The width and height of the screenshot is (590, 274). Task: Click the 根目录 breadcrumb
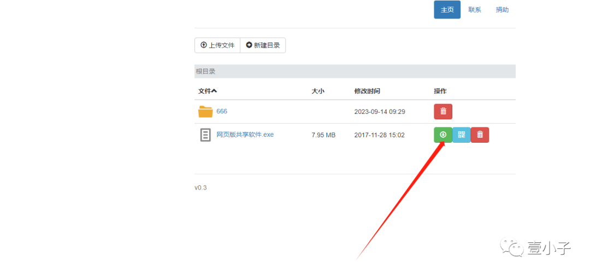(205, 71)
